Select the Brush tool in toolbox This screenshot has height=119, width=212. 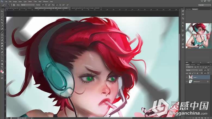[x=2, y=32]
